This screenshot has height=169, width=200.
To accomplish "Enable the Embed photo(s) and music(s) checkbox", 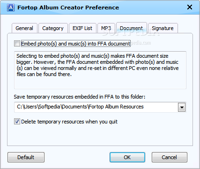I will pos(17,44).
